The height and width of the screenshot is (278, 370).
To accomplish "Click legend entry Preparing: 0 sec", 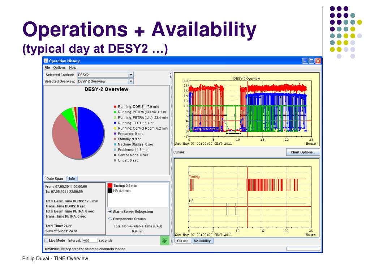I will (x=128, y=134).
